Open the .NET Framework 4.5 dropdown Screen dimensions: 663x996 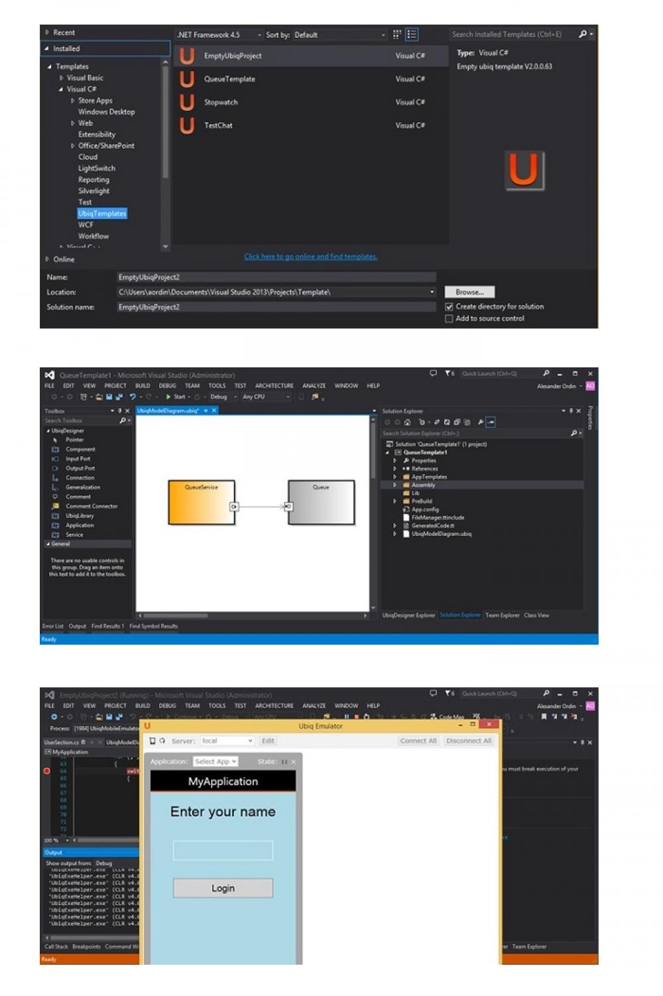219,34
